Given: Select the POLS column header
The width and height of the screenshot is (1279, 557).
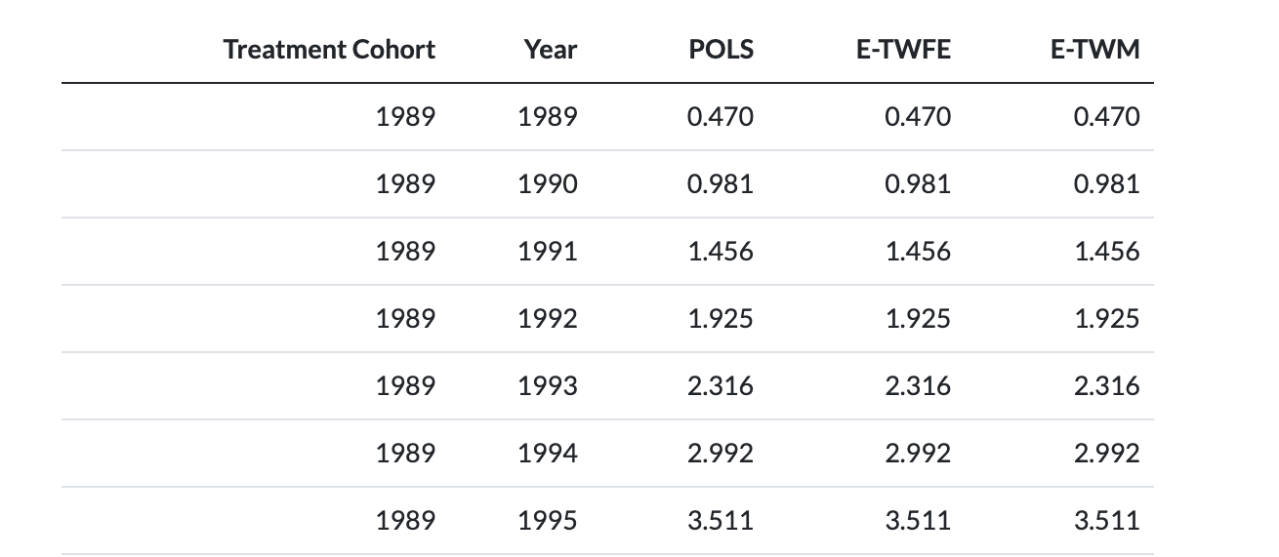Looking at the screenshot, I should click(721, 50).
